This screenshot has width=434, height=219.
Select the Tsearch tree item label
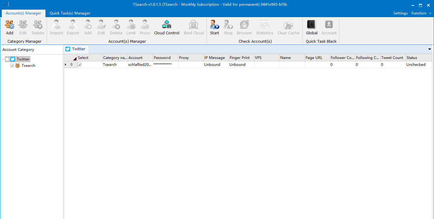click(28, 66)
